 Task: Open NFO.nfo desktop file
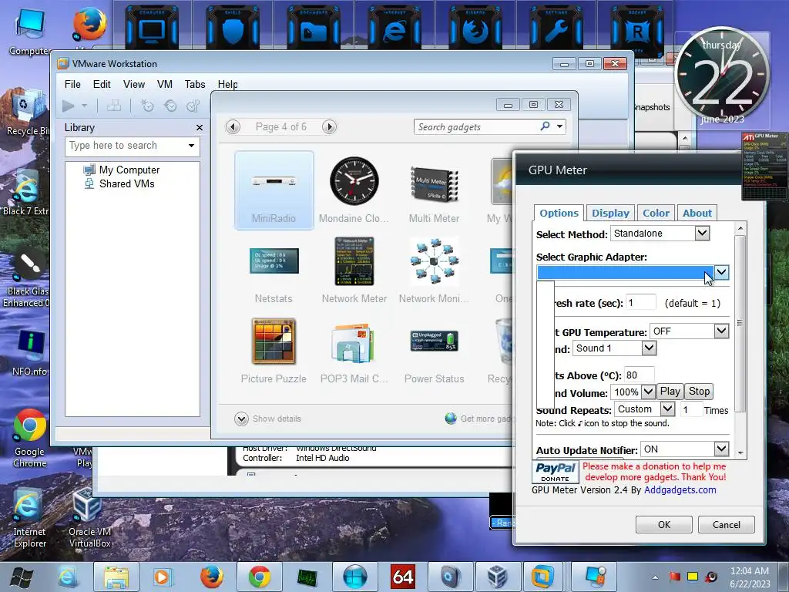point(30,352)
